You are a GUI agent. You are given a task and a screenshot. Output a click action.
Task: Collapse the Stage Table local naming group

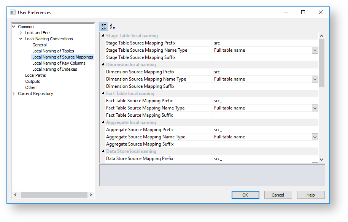(x=103, y=36)
